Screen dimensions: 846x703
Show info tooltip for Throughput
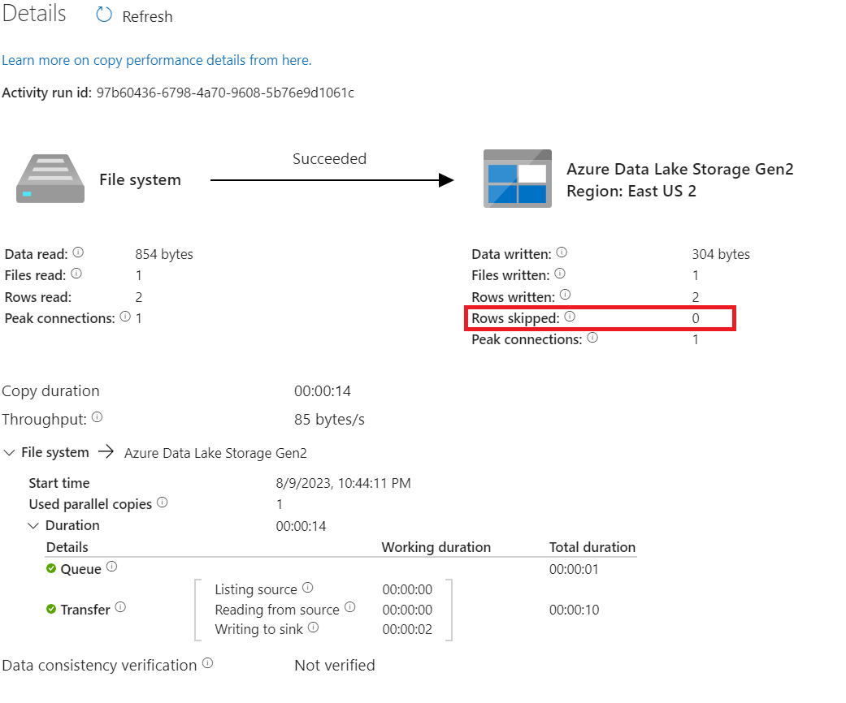tap(98, 417)
